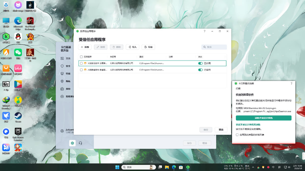Open Task View on the taskbar
This screenshot has height=171, width=305.
160,167
